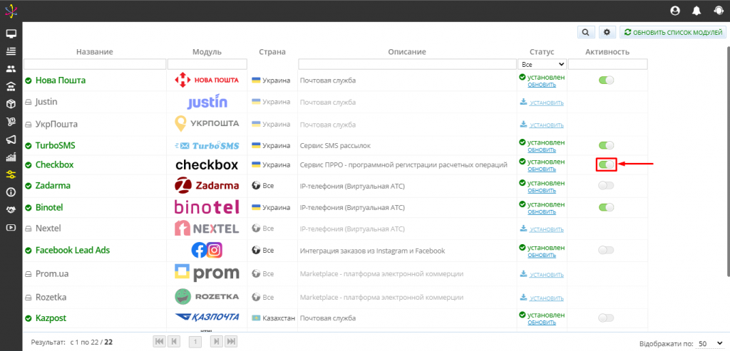The image size is (730, 351).
Task: Click the colorful app logo top-left
Action: click(11, 11)
